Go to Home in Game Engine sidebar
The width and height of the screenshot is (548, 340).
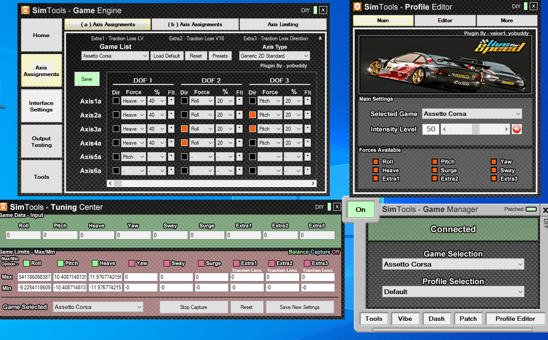42,35
